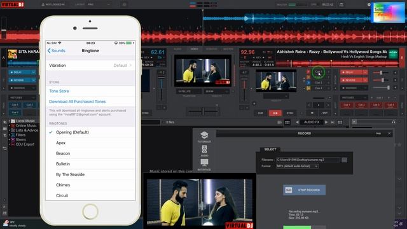Viewport: 407px width, 229px height.
Task: Click the previous arrow beside AUDIO FX
Action: 297,122
